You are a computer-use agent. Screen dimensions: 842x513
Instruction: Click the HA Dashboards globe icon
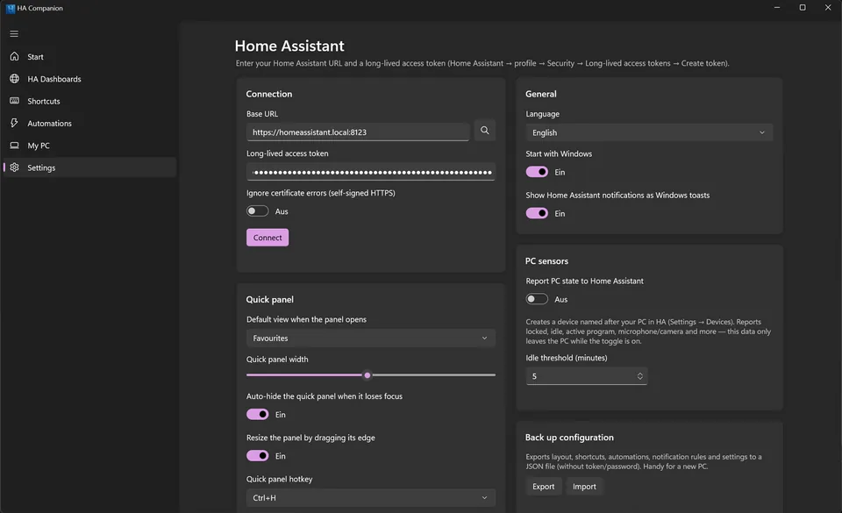[15, 78]
